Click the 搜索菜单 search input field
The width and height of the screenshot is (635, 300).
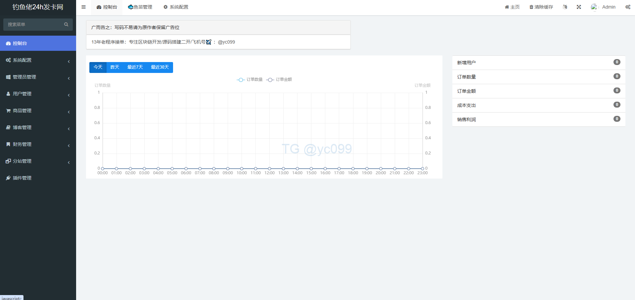pos(33,24)
